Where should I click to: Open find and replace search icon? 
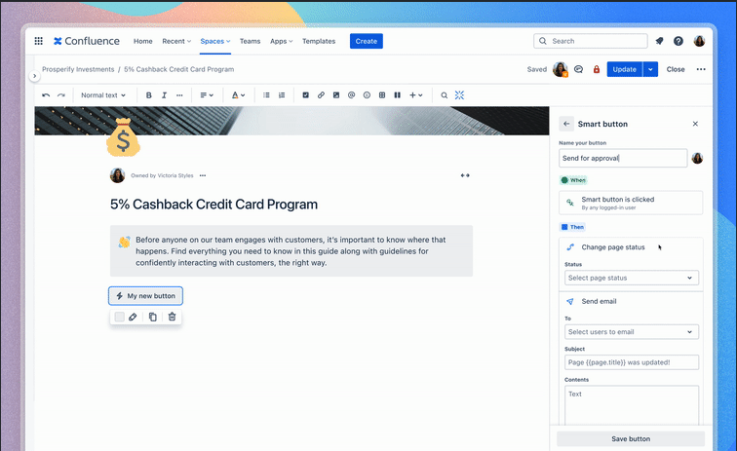(x=444, y=94)
